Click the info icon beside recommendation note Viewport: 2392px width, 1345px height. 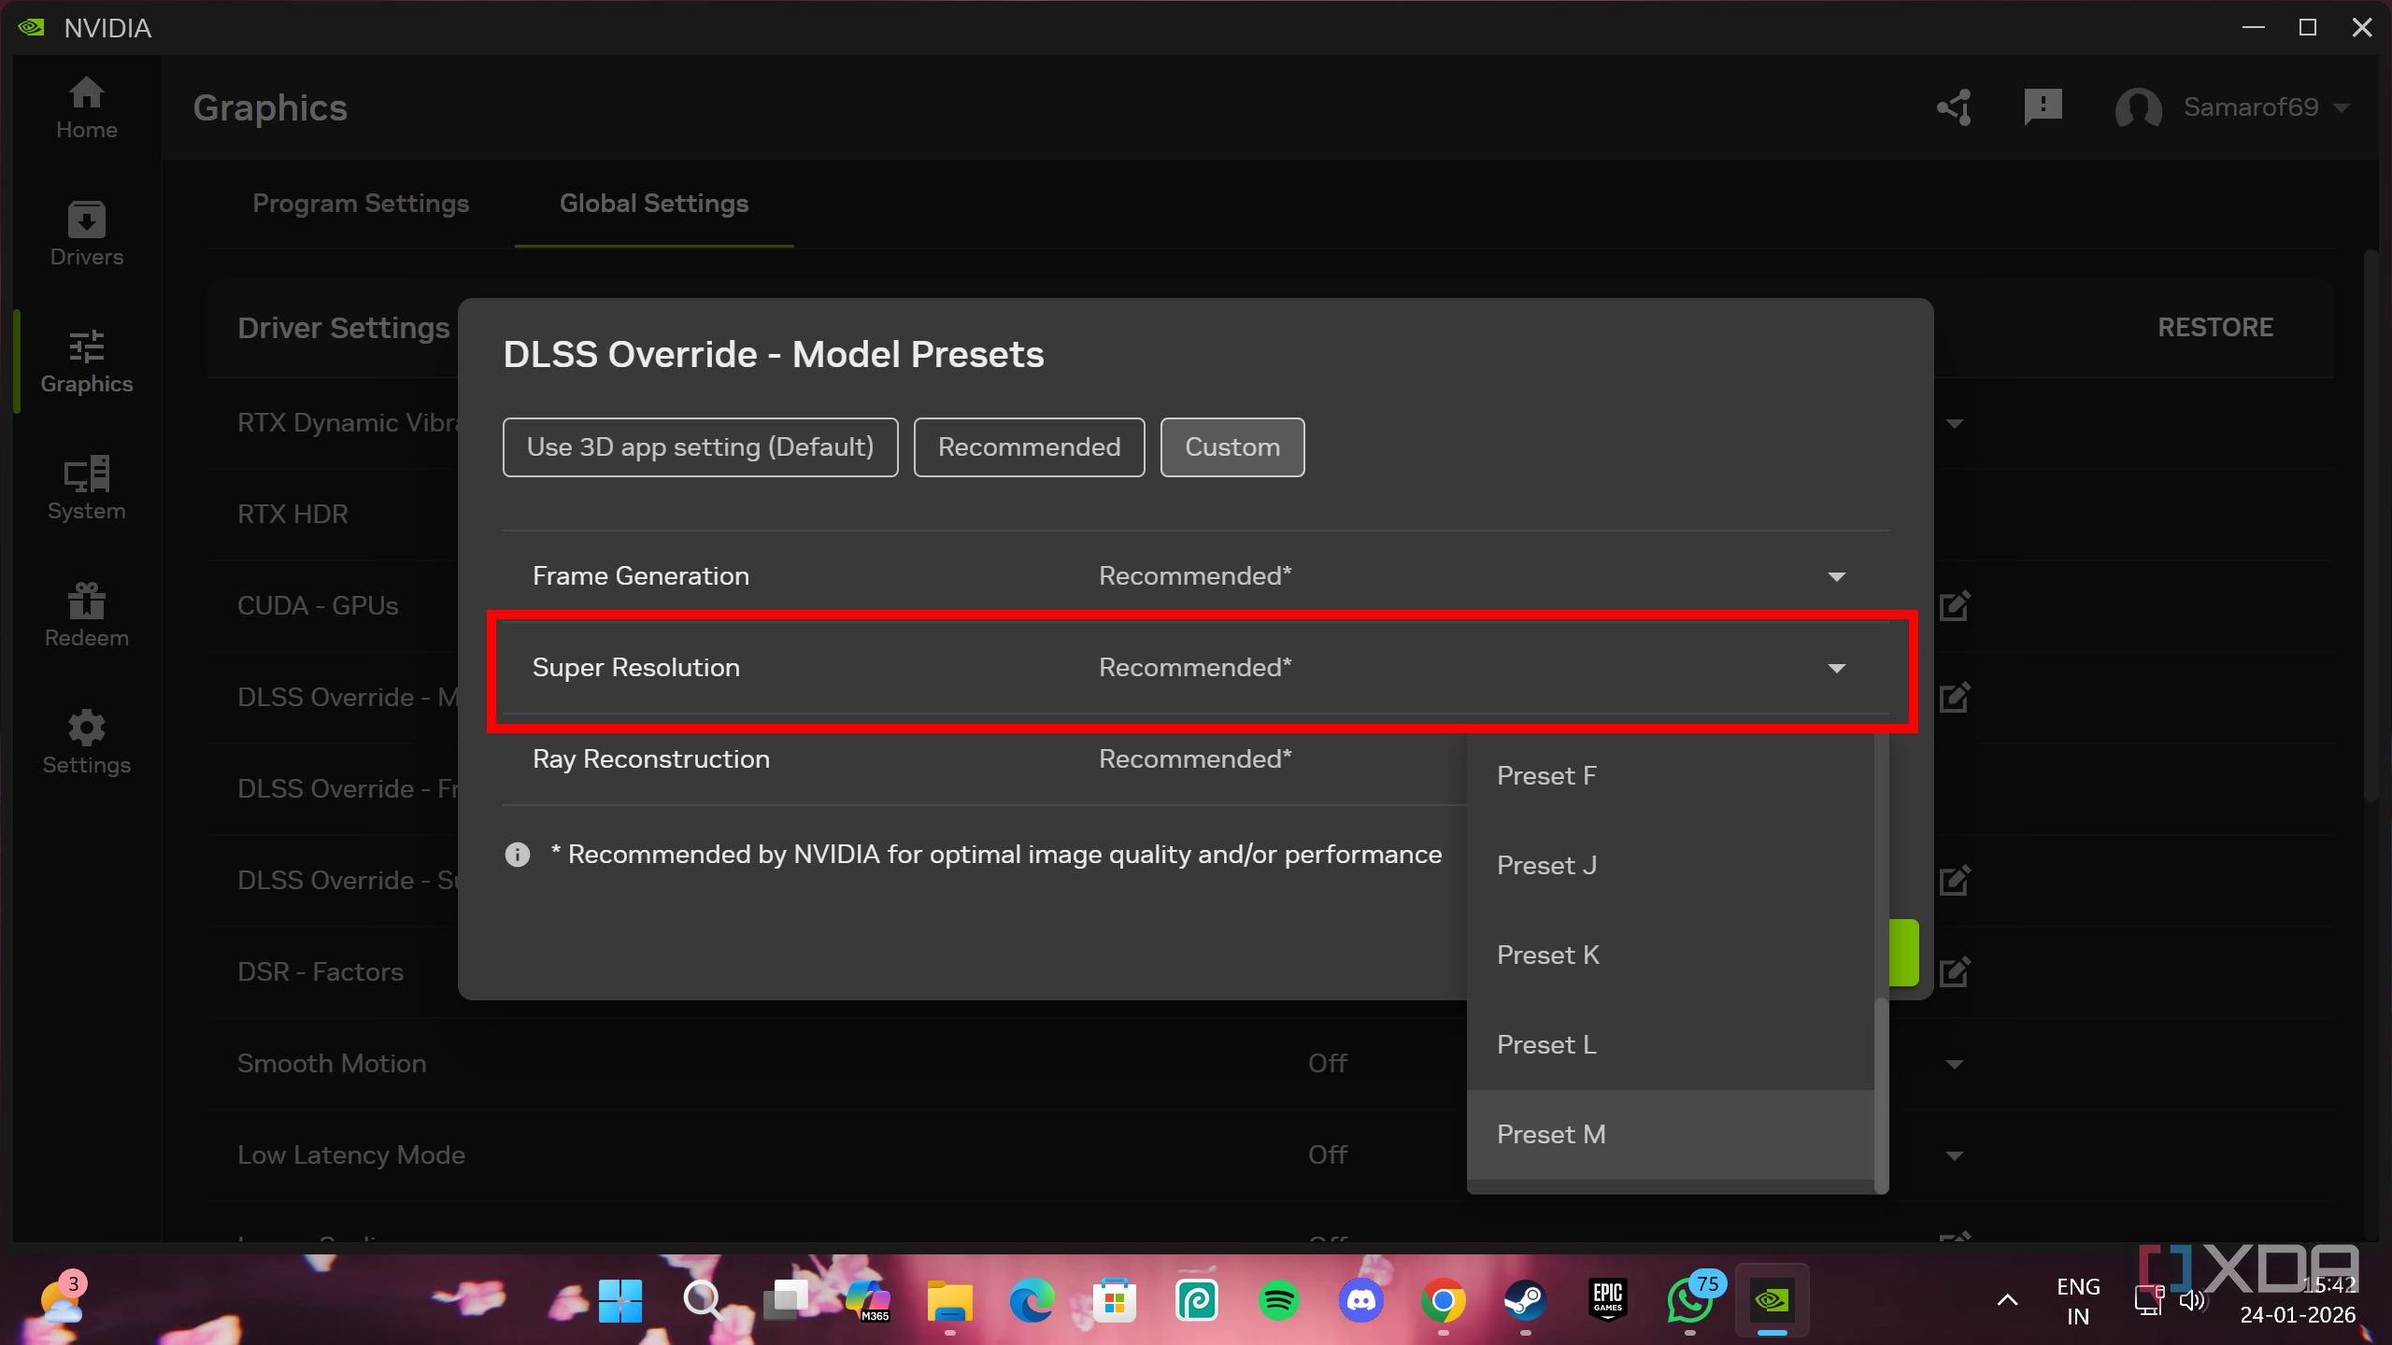coord(518,855)
